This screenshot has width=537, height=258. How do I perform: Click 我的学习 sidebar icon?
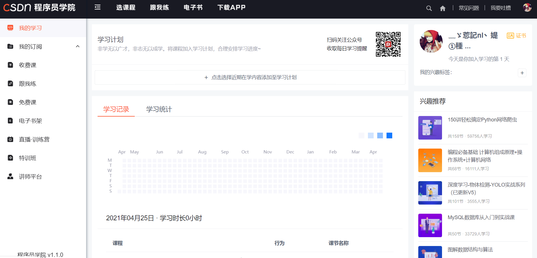(x=10, y=28)
